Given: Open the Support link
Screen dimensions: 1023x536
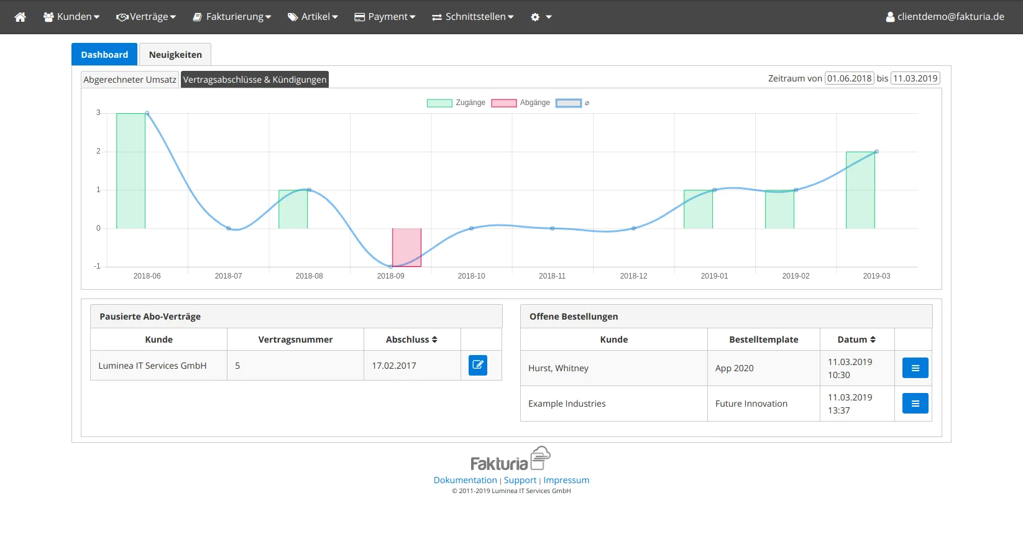Looking at the screenshot, I should click(x=520, y=480).
